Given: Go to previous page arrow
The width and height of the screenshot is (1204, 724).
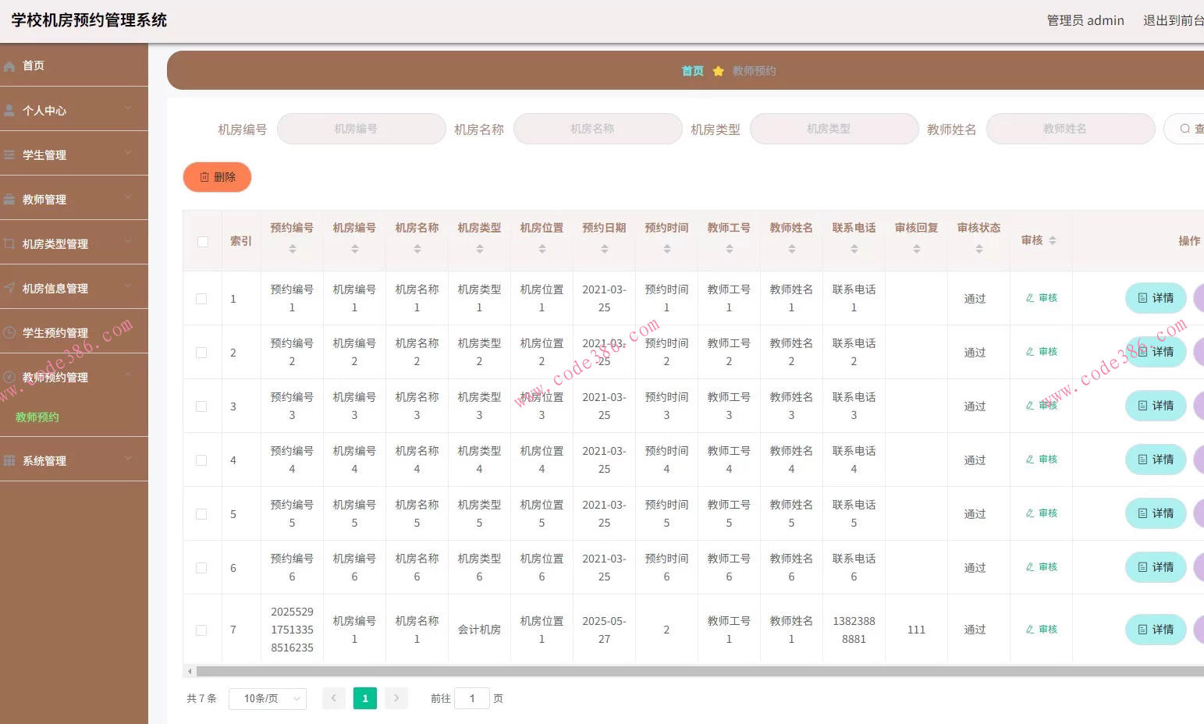Looking at the screenshot, I should click(333, 698).
